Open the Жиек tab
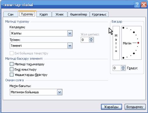 59,14
